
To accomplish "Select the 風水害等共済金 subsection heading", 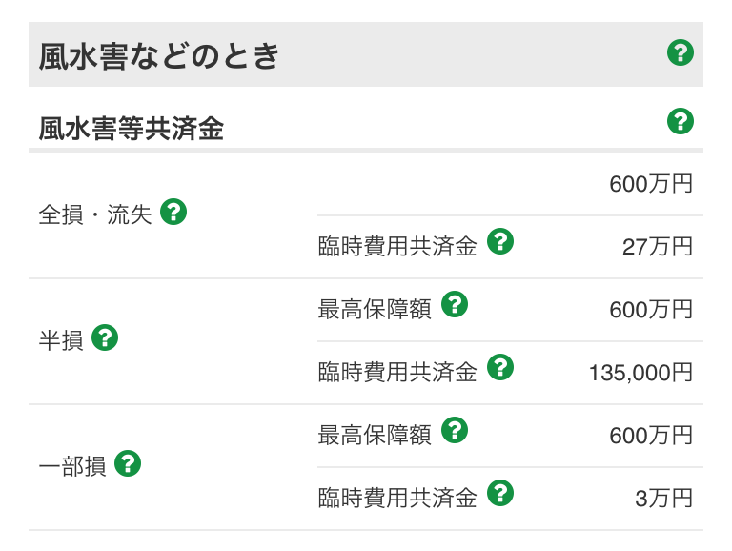I will tap(132, 128).
